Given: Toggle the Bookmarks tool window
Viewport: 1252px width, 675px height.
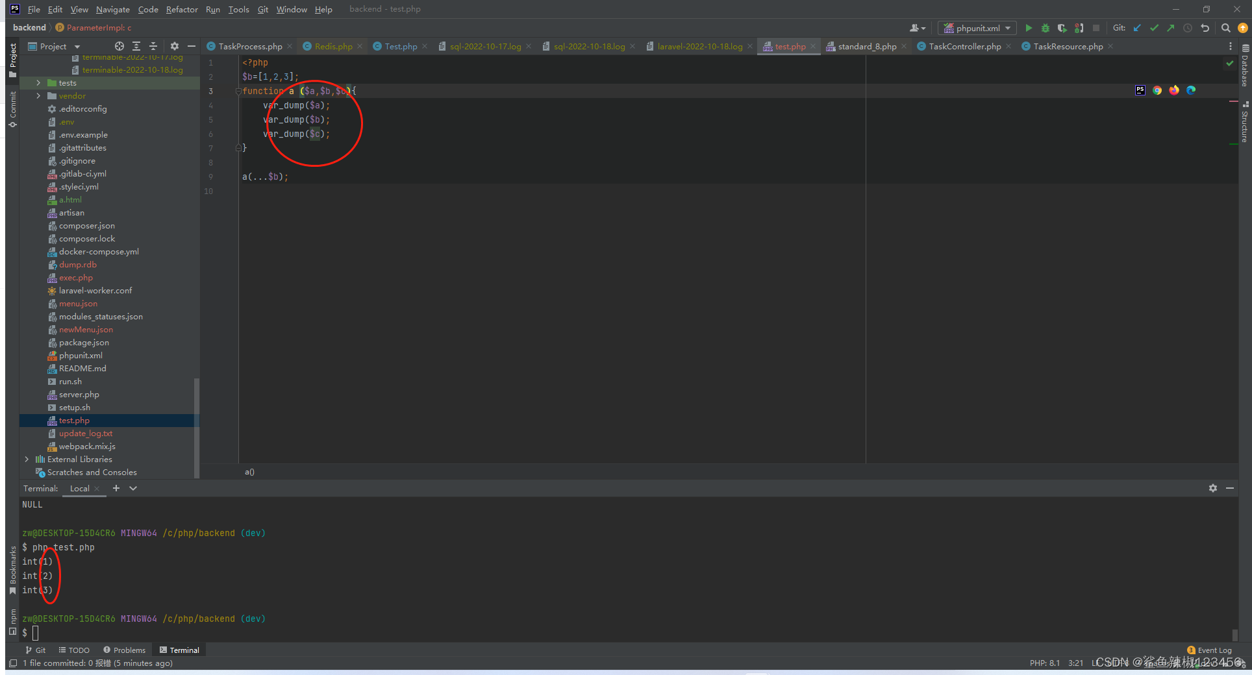Looking at the screenshot, I should (12, 570).
